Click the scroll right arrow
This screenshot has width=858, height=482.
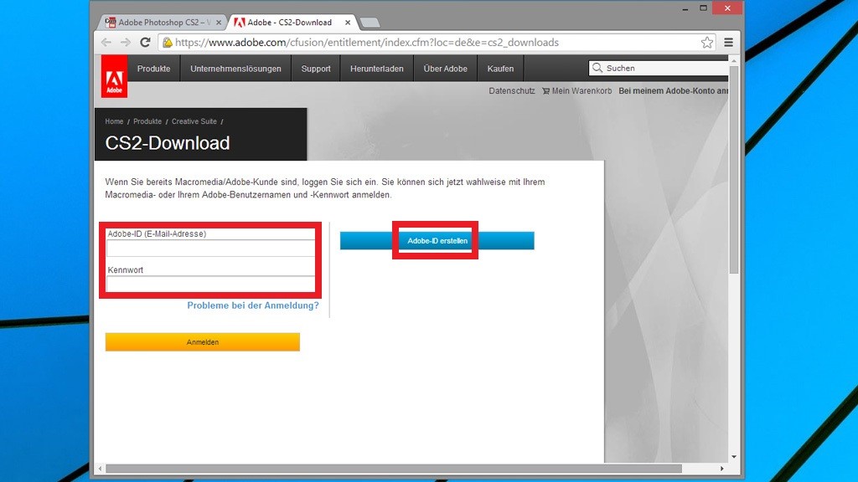pos(721,469)
